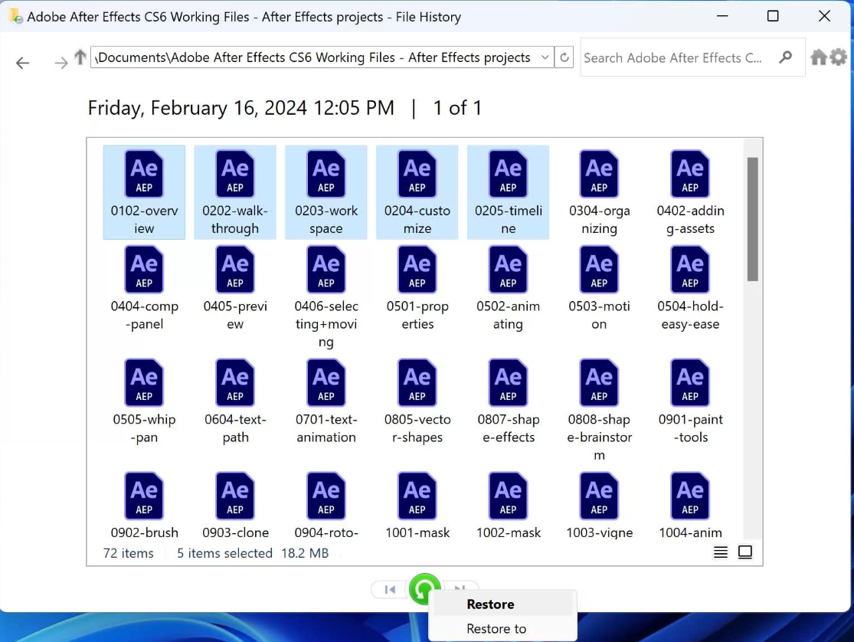Switch to large icons view
This screenshot has height=642, width=854.
click(x=744, y=552)
